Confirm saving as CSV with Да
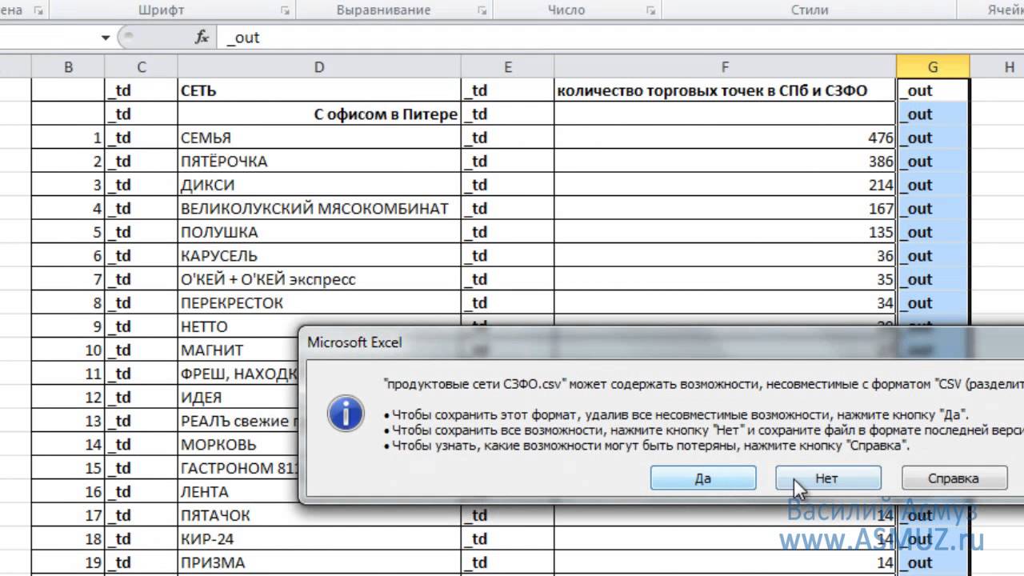The width and height of the screenshot is (1024, 576). coord(703,478)
